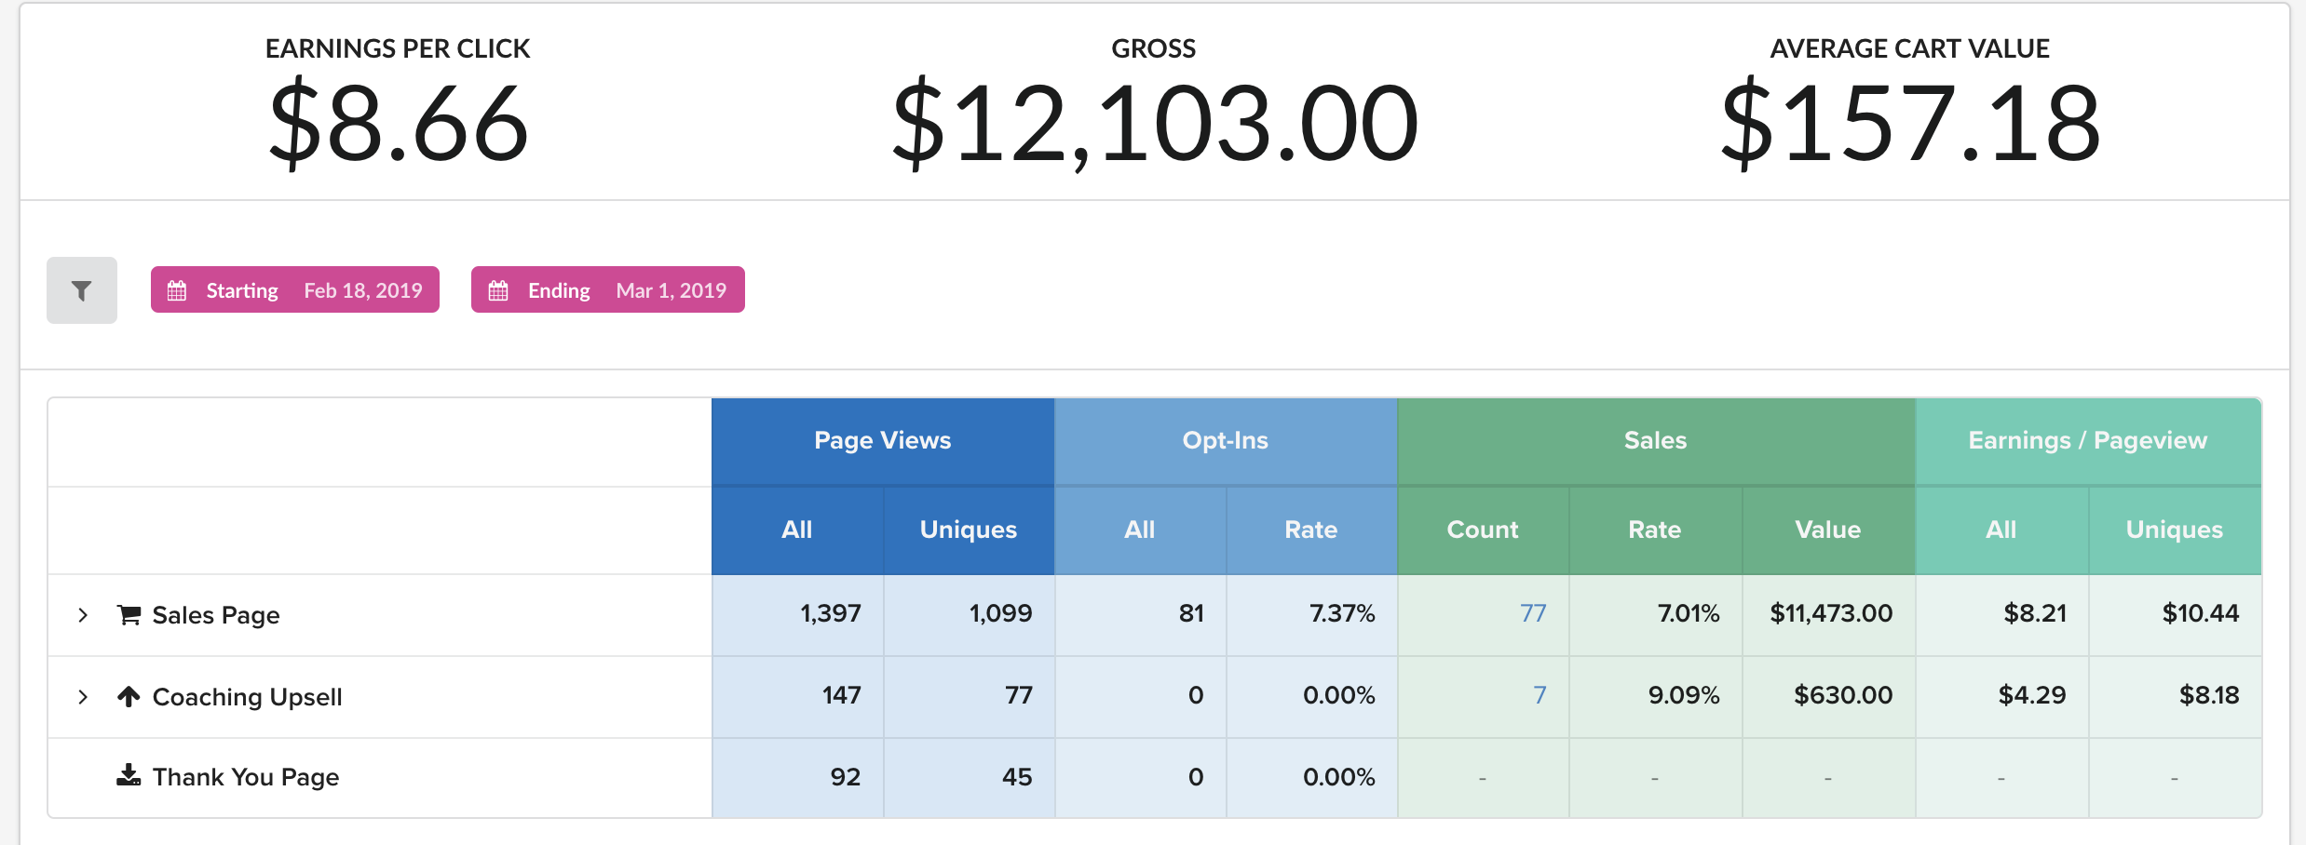This screenshot has height=845, width=2306.
Task: Click the Page Views column group header
Action: tap(883, 441)
